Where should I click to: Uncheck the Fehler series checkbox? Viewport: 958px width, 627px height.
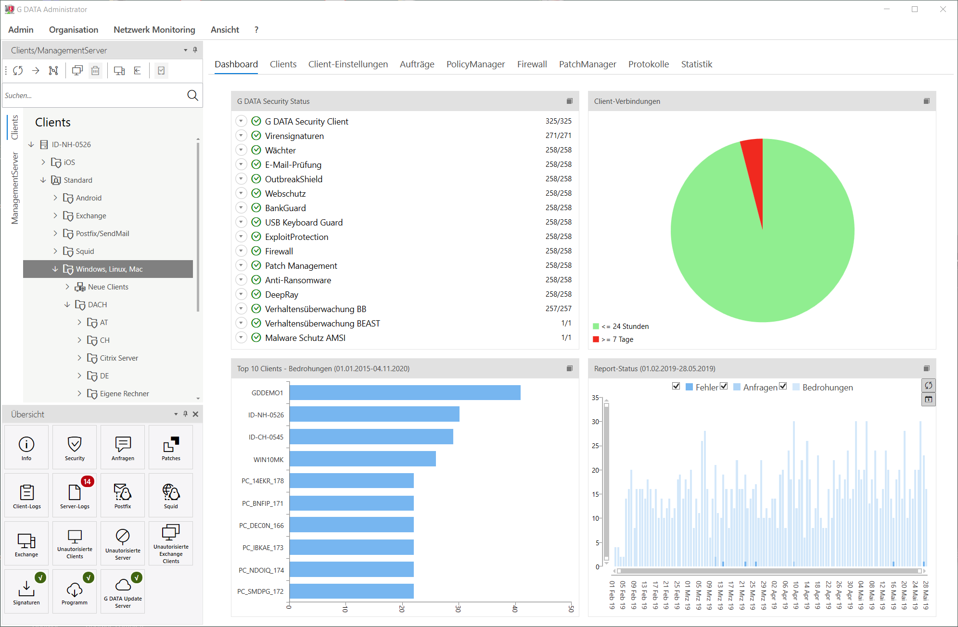click(676, 386)
